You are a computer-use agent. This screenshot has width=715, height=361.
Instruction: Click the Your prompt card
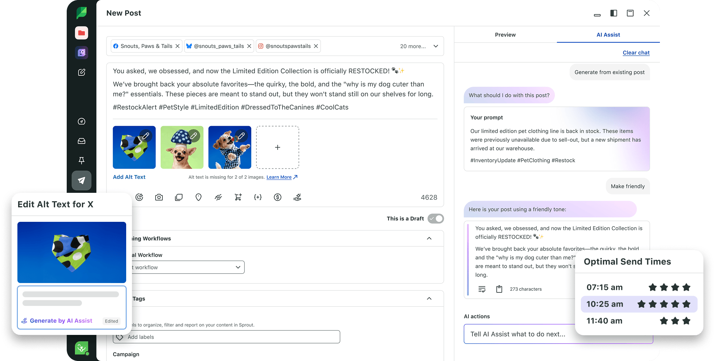[557, 139]
